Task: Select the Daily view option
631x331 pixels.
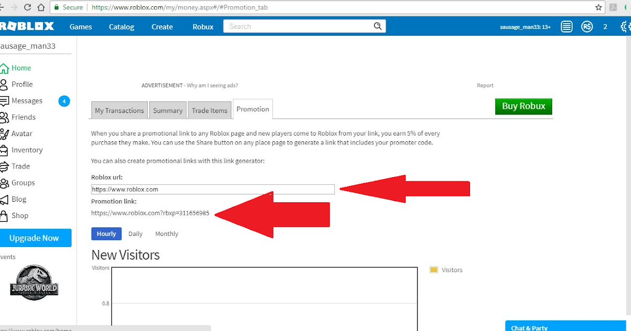Action: click(x=136, y=234)
